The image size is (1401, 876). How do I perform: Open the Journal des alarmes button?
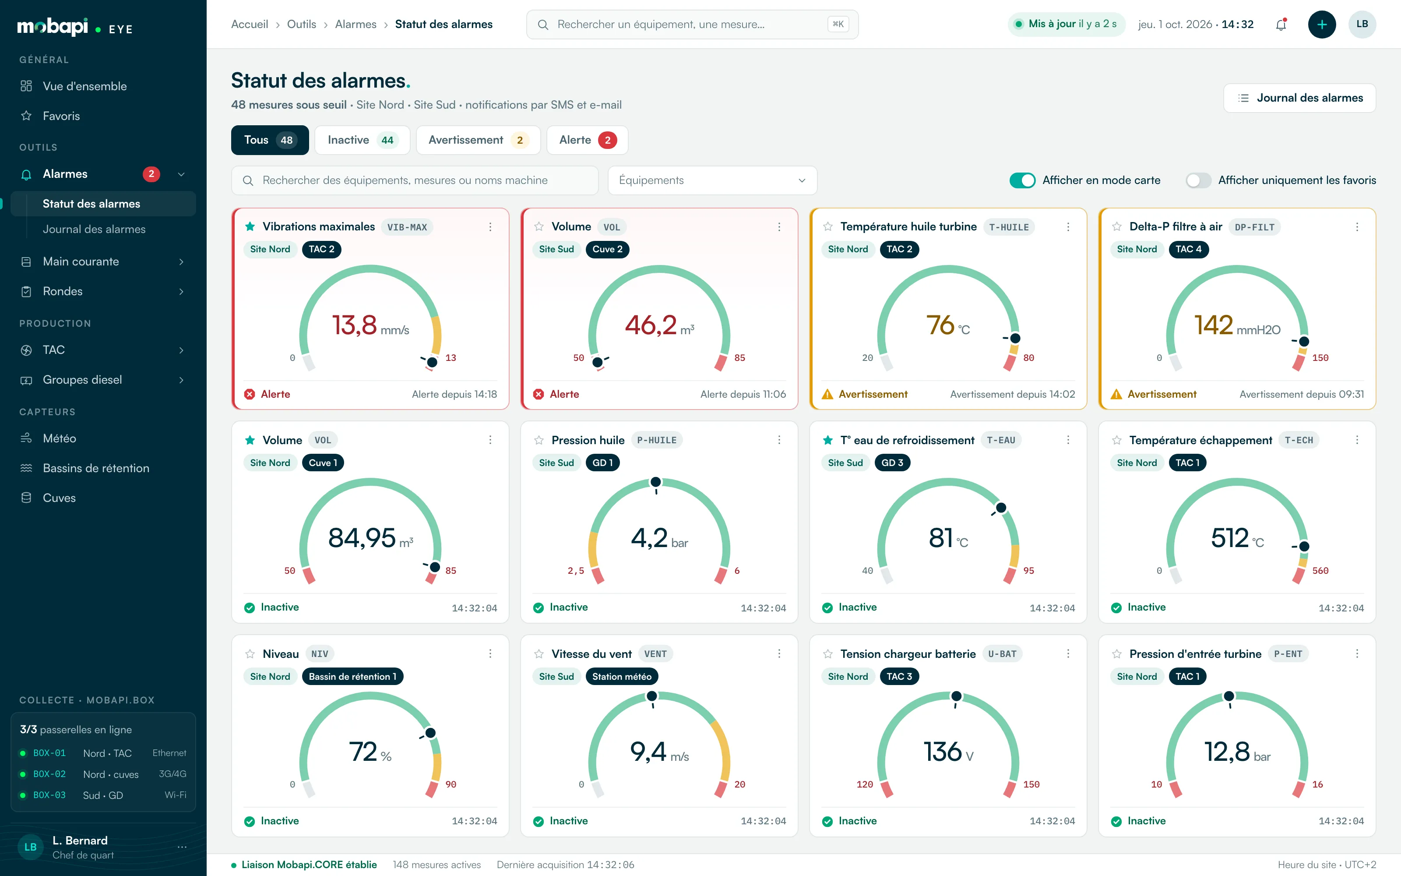point(1300,98)
